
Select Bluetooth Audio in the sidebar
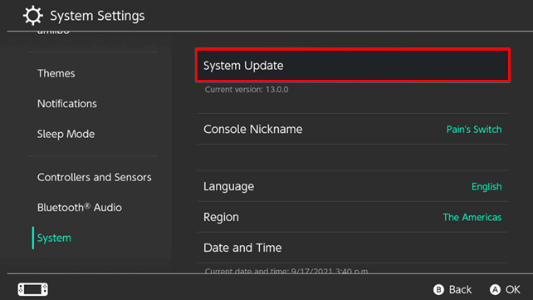[x=79, y=207]
